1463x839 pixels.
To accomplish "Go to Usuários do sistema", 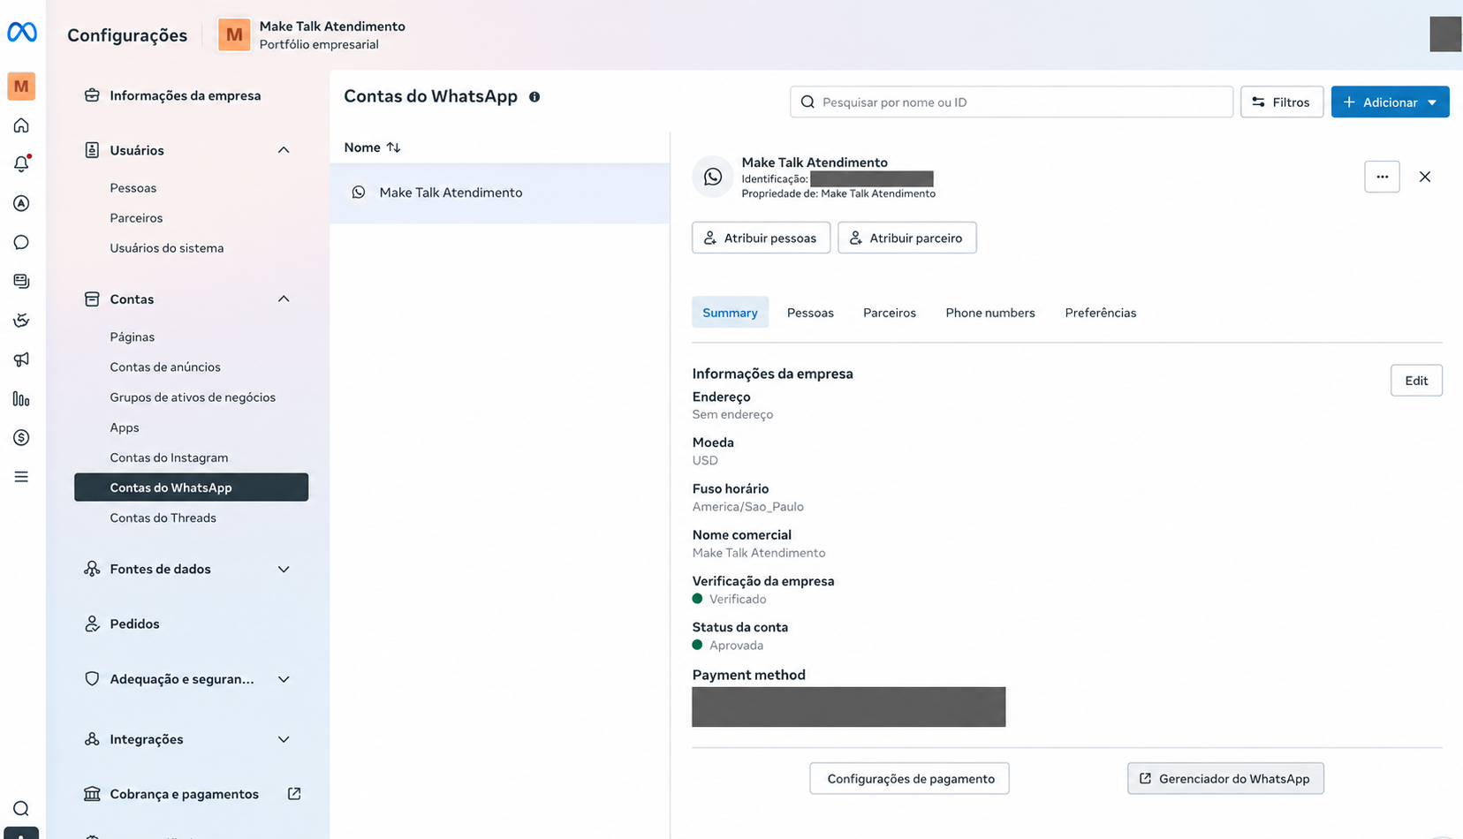I will [x=167, y=248].
